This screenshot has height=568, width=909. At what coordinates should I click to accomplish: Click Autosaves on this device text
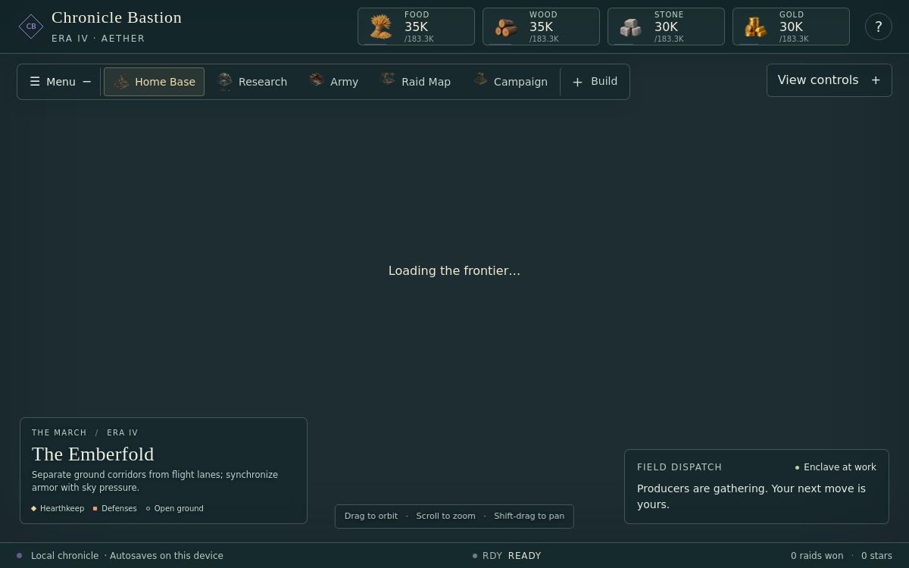click(167, 556)
